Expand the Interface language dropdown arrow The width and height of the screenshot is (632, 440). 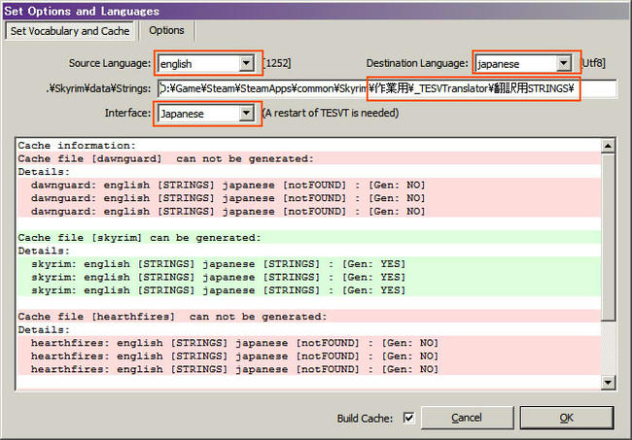pyautogui.click(x=246, y=113)
